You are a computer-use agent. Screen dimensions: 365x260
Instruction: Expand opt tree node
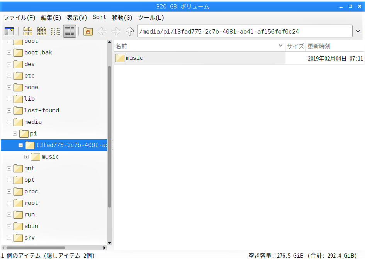9,180
